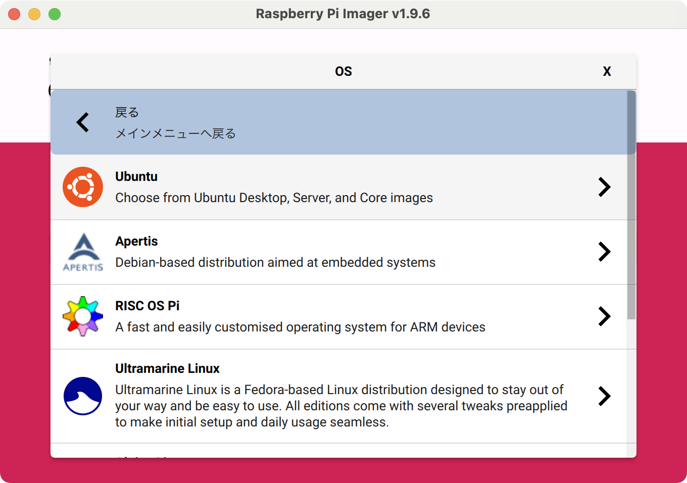
Task: Select the Ubuntu title entry
Action: [136, 176]
